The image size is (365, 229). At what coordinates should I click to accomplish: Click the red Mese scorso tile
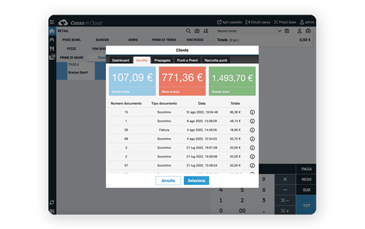pos(182,81)
